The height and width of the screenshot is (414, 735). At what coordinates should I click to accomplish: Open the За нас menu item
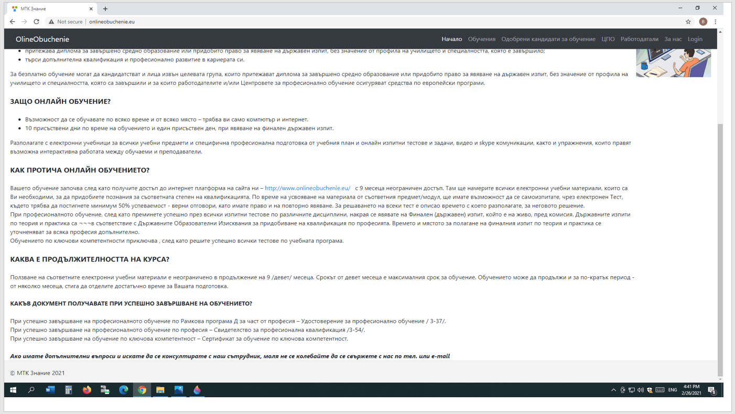[673, 39]
